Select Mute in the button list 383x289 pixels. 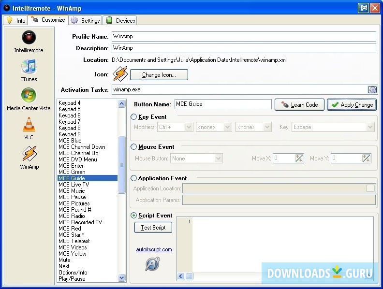(x=88, y=260)
